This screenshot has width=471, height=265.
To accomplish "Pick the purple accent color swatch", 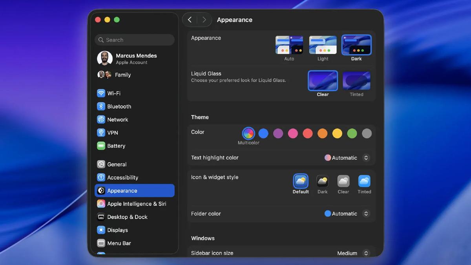I will (x=278, y=133).
